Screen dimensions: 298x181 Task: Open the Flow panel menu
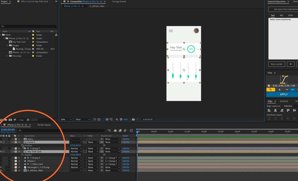coord(275,73)
